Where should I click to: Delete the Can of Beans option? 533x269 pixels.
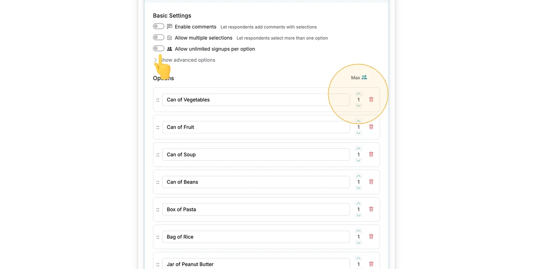[x=371, y=182]
